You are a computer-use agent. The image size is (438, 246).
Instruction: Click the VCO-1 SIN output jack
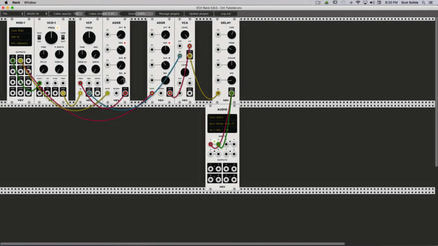click(x=39, y=93)
